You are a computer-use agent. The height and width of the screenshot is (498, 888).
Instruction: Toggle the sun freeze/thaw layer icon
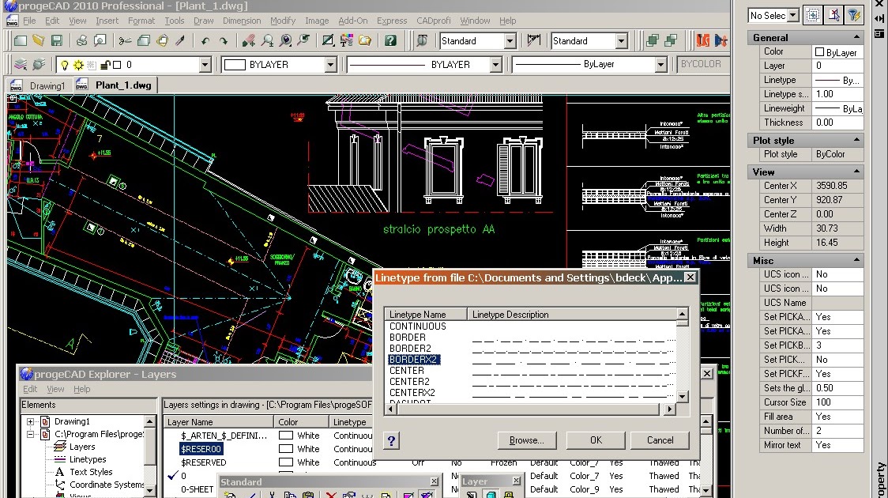click(79, 65)
